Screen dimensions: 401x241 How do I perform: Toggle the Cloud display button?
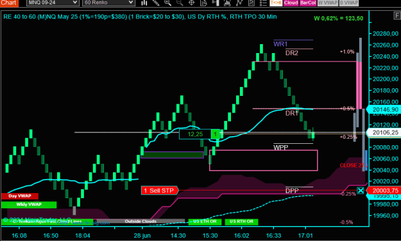coord(291,3)
